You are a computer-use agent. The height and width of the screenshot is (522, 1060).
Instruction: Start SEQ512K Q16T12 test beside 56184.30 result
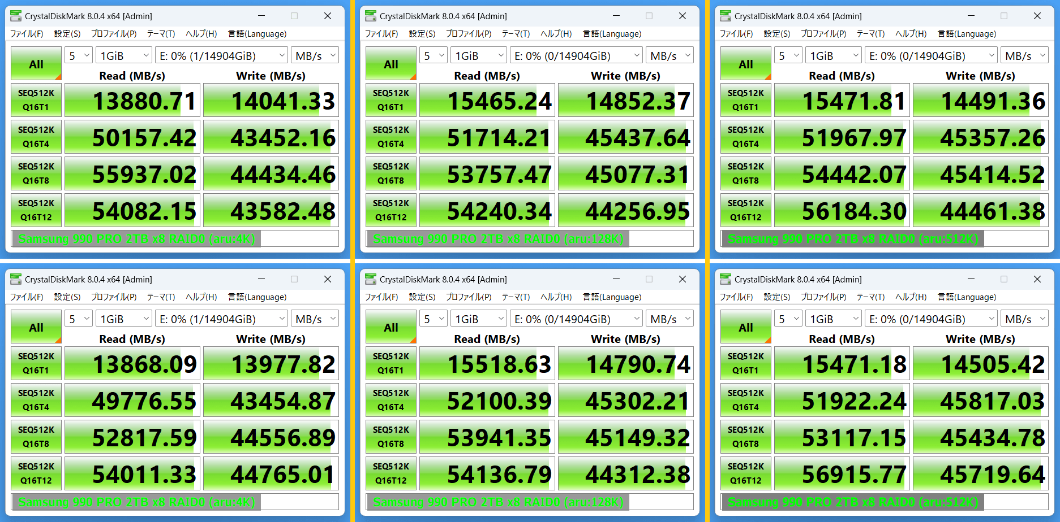point(746,210)
